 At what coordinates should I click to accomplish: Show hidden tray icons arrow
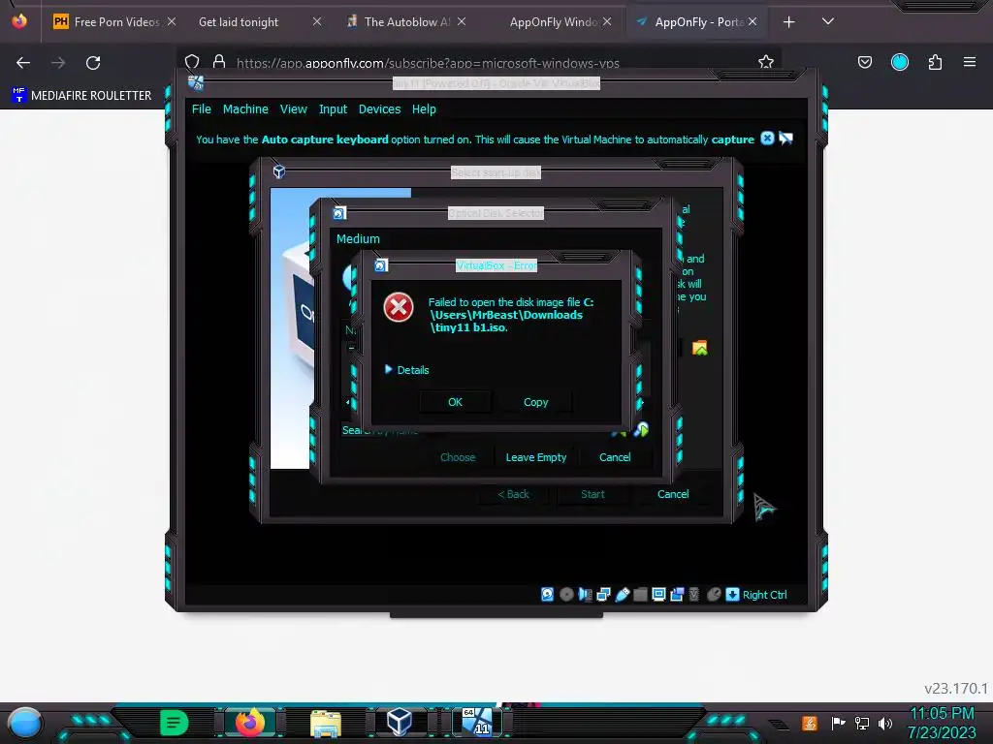point(780,724)
